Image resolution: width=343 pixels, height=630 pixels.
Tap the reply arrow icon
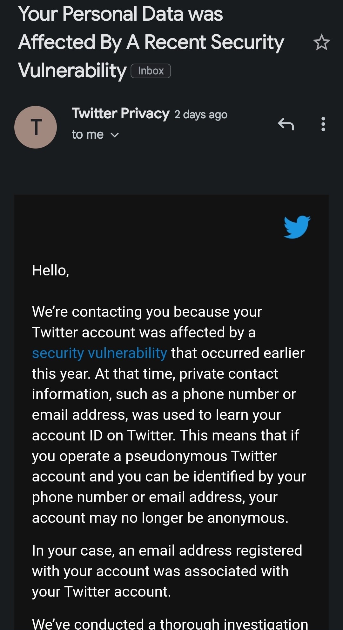(286, 124)
